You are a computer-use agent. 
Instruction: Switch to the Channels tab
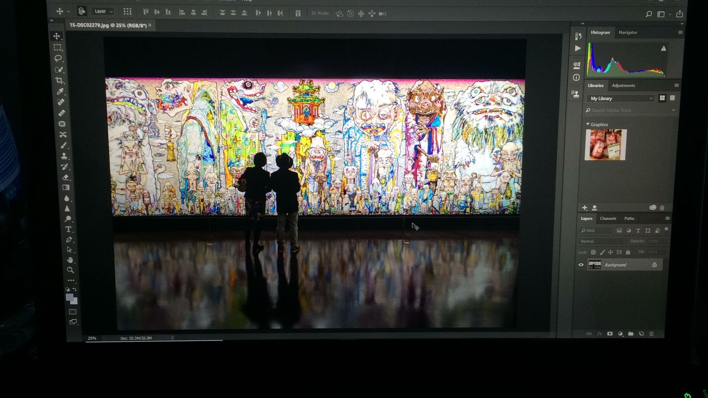(608, 218)
